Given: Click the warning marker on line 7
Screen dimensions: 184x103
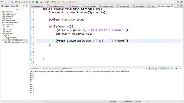Looking at the screenshot, I should [30, 13].
